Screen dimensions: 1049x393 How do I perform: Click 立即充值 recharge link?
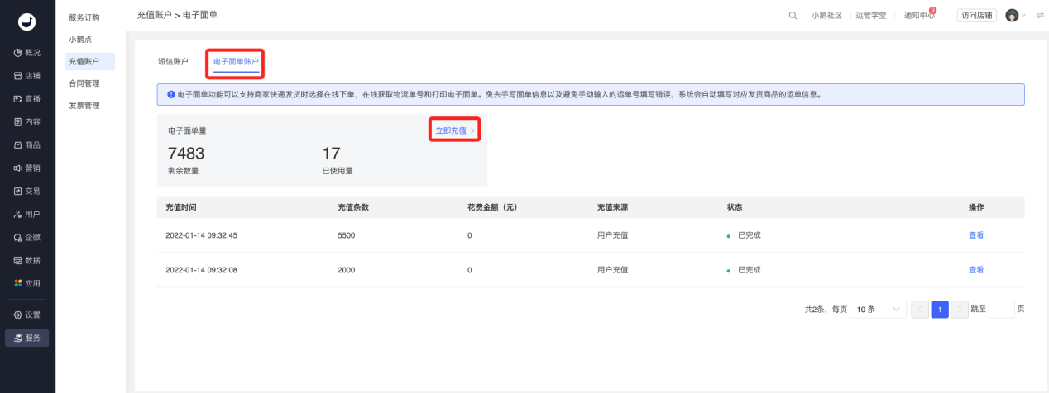pyautogui.click(x=454, y=130)
